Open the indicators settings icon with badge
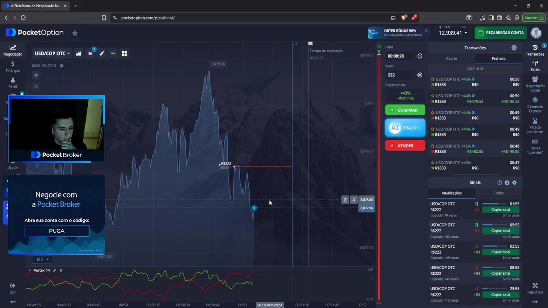548x308 pixels. click(90, 53)
